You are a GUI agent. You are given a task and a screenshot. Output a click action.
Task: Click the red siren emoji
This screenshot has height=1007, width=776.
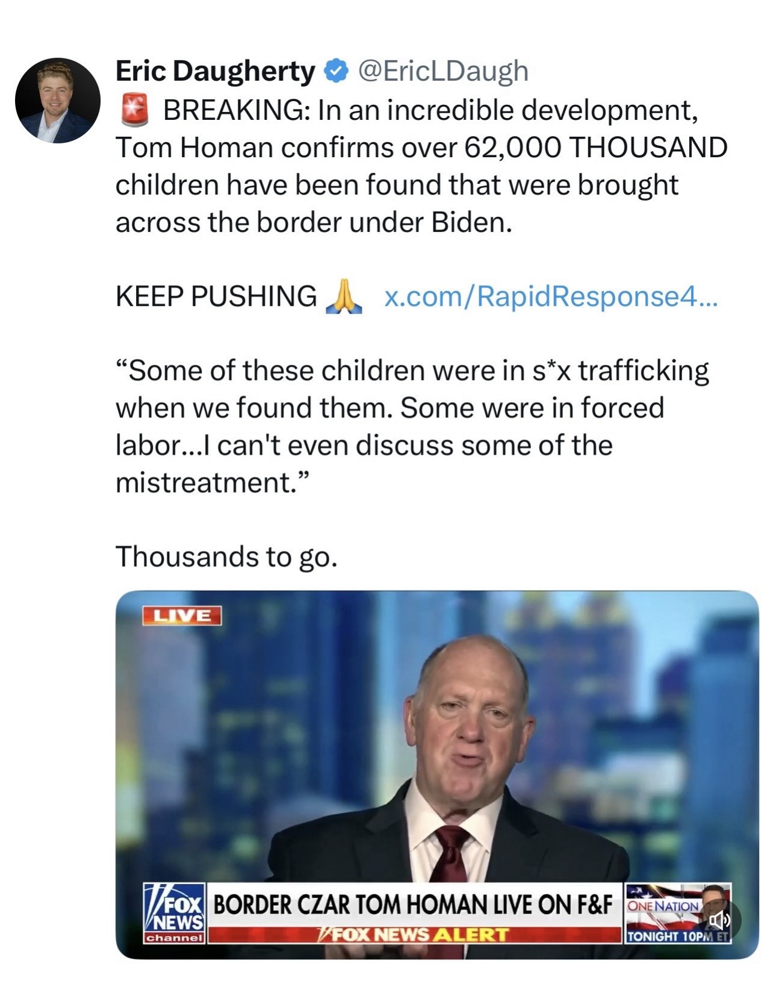135,110
